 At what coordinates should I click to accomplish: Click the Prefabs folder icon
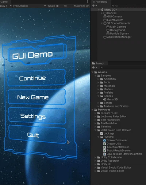(x=101, y=92)
